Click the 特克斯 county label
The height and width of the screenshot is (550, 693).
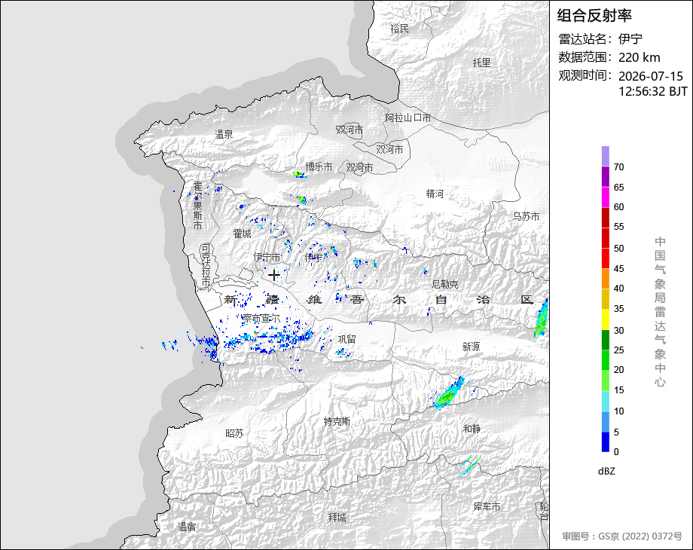click(x=337, y=421)
